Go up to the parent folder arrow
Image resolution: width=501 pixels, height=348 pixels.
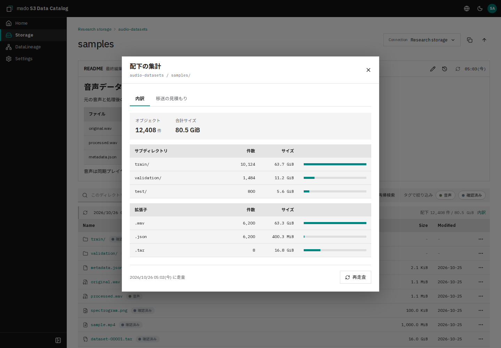click(484, 40)
